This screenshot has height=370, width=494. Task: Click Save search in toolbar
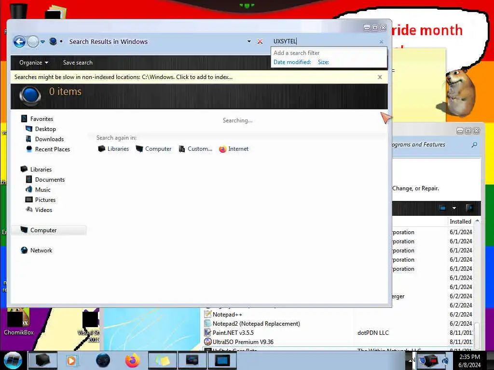pyautogui.click(x=78, y=62)
